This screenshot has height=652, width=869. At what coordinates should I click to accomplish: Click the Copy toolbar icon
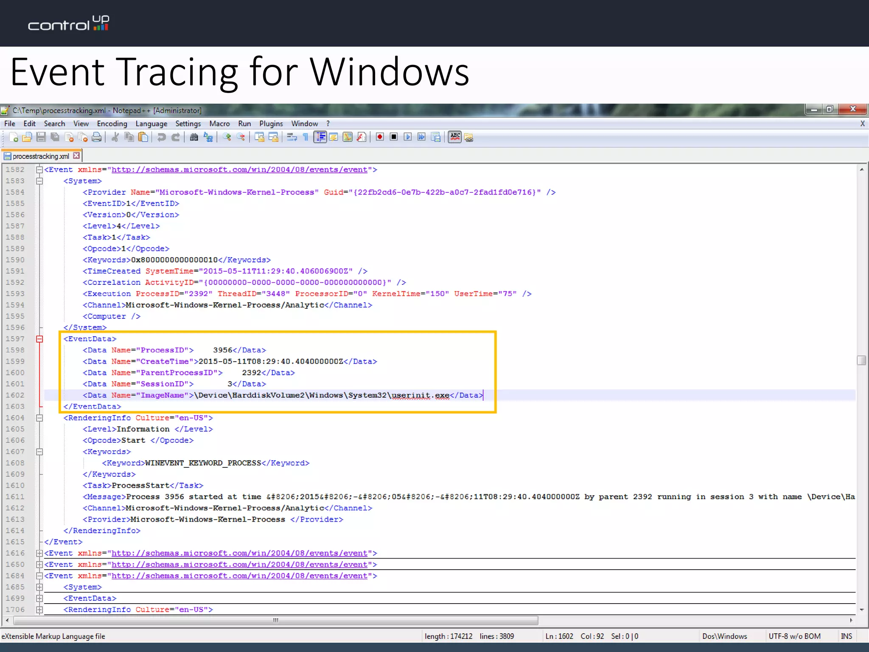point(129,137)
